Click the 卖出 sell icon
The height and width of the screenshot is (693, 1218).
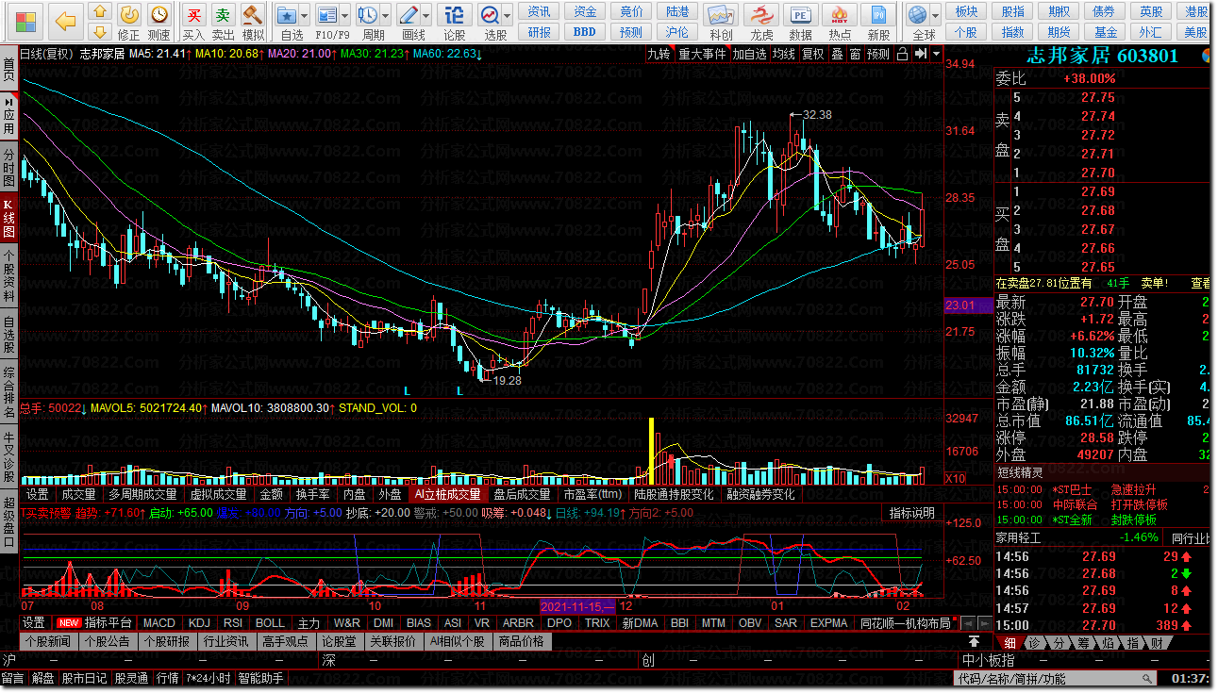click(223, 15)
